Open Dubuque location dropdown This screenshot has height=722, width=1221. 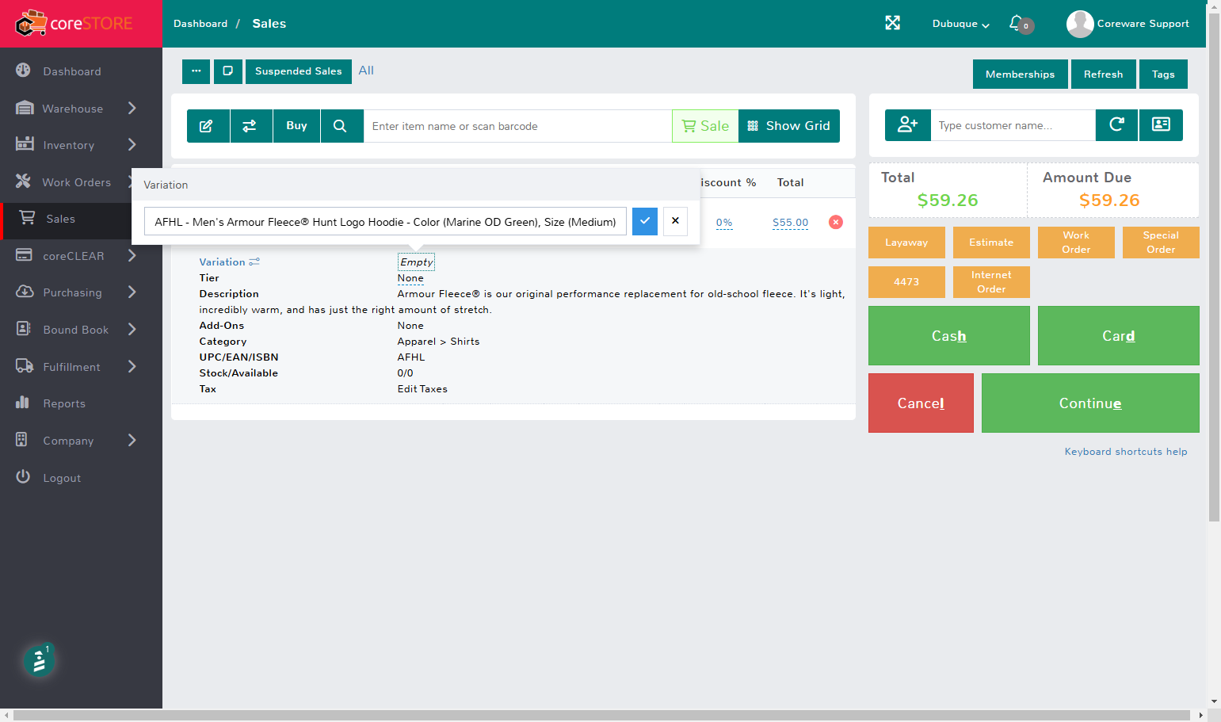[x=961, y=24]
